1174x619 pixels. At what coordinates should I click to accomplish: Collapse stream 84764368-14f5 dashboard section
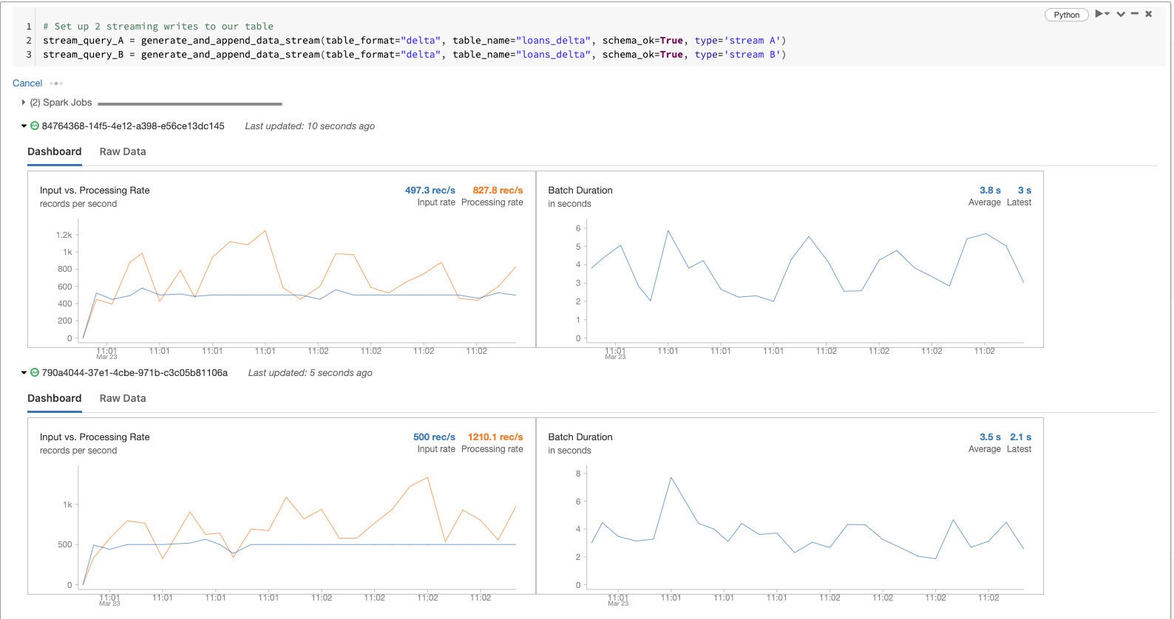coord(24,126)
